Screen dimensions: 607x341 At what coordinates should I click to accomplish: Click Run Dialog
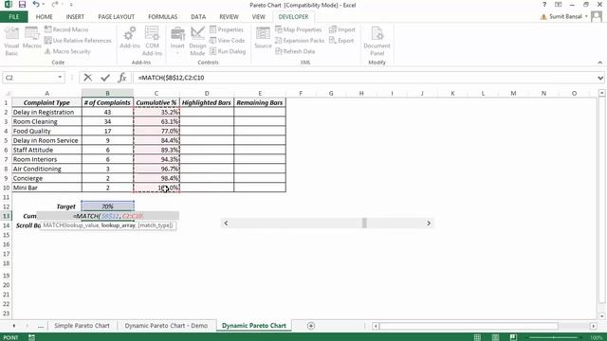pos(228,51)
